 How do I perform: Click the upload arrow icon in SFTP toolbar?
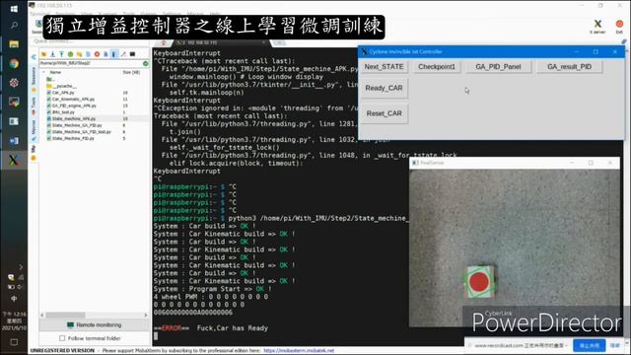[x=61, y=54]
